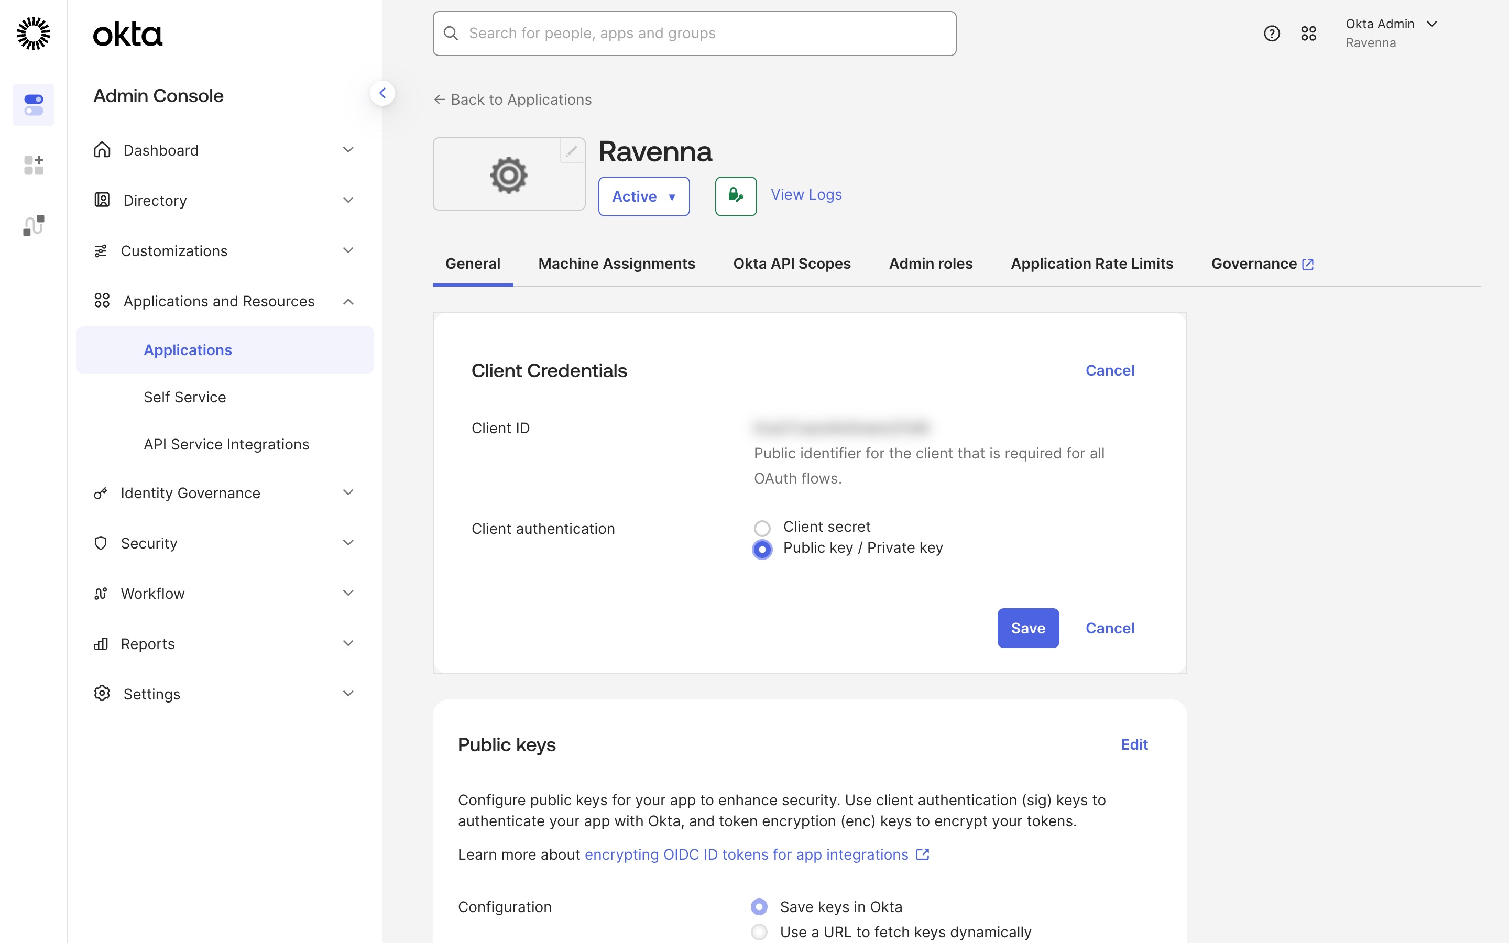Open the help question mark icon

pyautogui.click(x=1272, y=34)
